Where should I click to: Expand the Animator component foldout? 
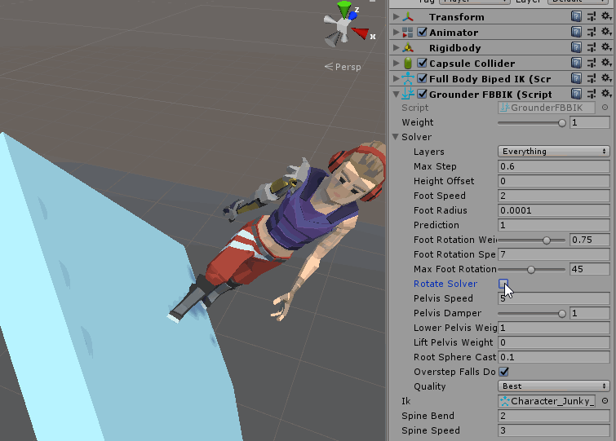click(396, 32)
